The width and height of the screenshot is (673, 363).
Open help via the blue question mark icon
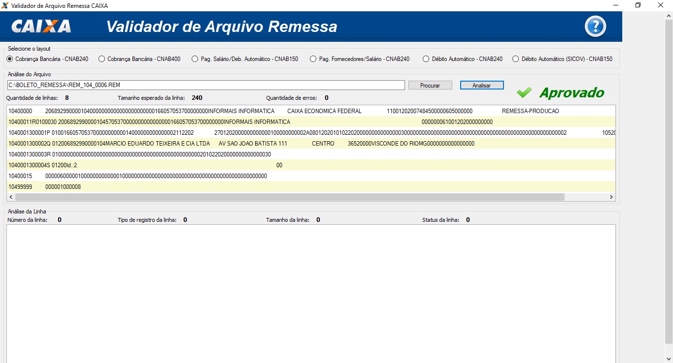(x=595, y=26)
